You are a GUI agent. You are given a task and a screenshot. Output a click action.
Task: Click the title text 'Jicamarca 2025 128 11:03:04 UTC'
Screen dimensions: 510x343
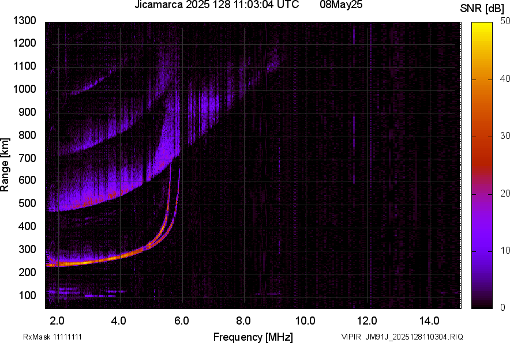(x=216, y=5)
